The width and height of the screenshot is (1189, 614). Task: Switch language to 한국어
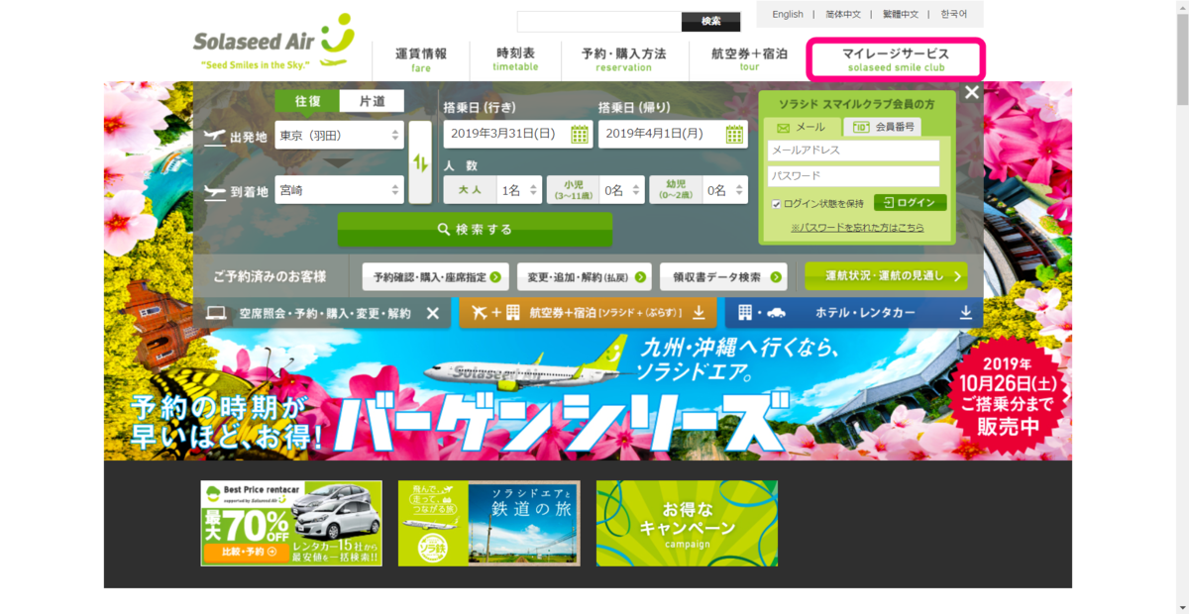click(x=954, y=15)
